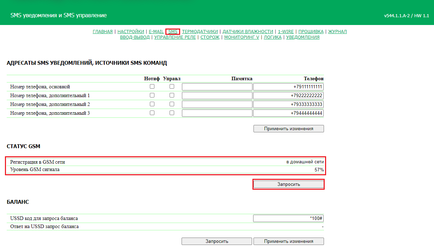Go to ВВОД-ВЫВОД page
The width and height of the screenshot is (434, 252).
click(x=135, y=37)
